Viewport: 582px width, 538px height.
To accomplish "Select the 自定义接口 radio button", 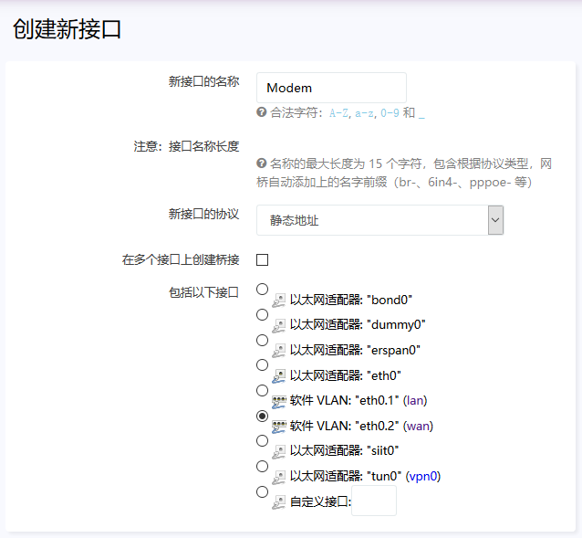I will point(262,491).
